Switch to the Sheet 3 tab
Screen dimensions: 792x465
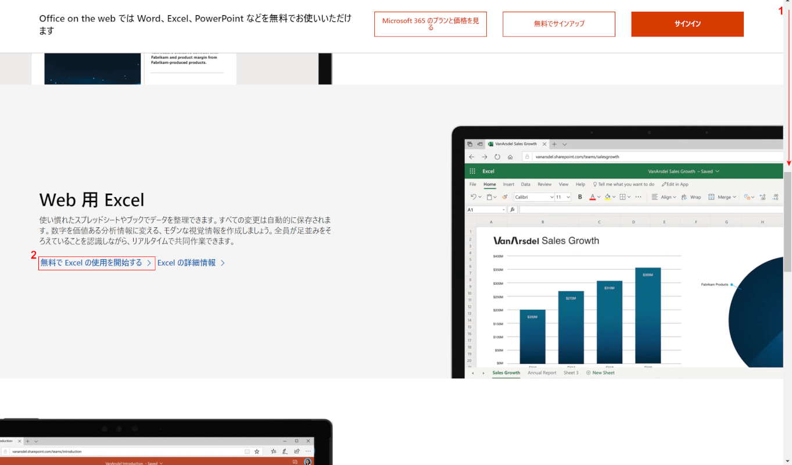[x=571, y=373]
